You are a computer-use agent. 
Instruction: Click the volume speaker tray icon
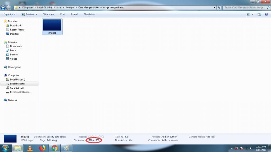tap(251, 148)
